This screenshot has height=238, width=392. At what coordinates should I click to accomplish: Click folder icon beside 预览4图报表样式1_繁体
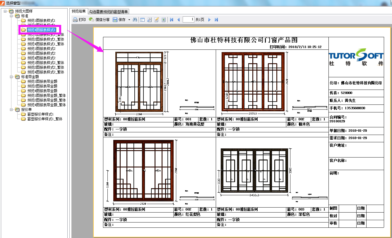23,44
